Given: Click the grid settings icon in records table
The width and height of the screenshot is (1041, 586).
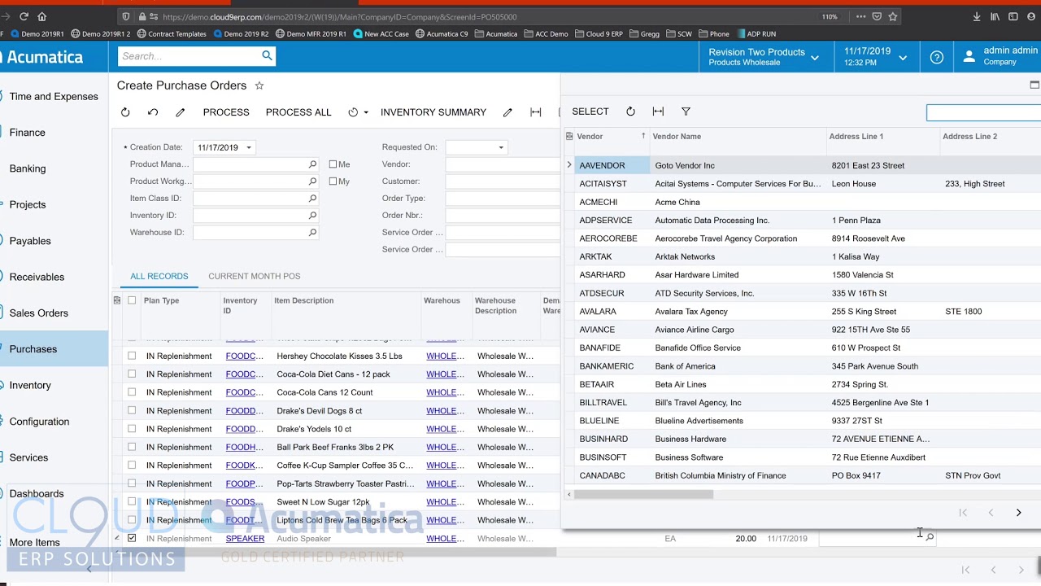Looking at the screenshot, I should click(117, 300).
